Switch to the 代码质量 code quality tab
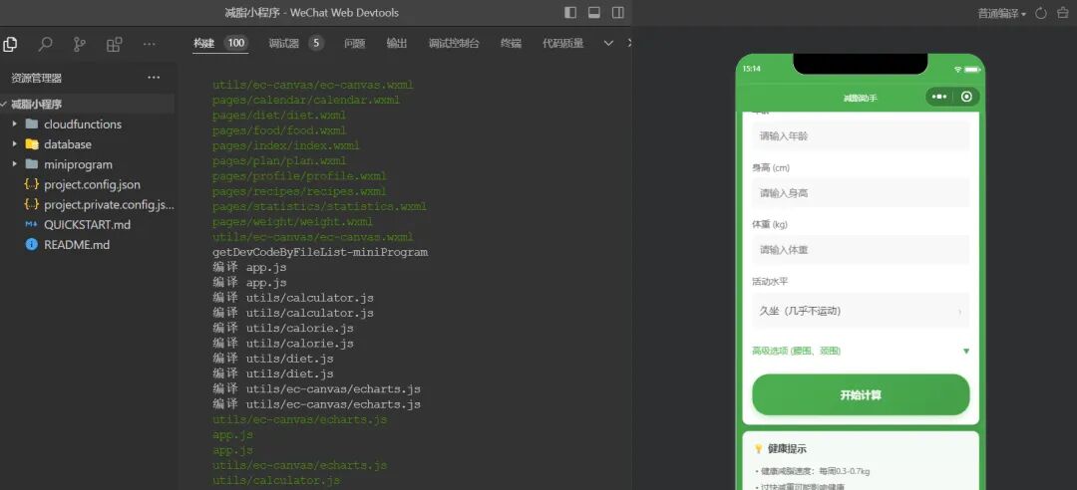This screenshot has height=490, width=1077. coord(562,43)
